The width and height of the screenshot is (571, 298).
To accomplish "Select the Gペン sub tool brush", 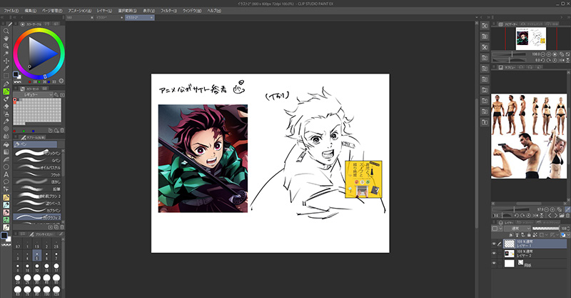I will [38, 161].
